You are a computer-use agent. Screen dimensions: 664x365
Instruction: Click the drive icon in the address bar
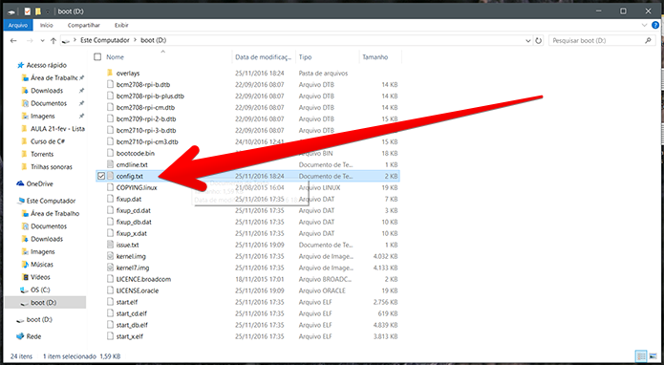(x=66, y=41)
